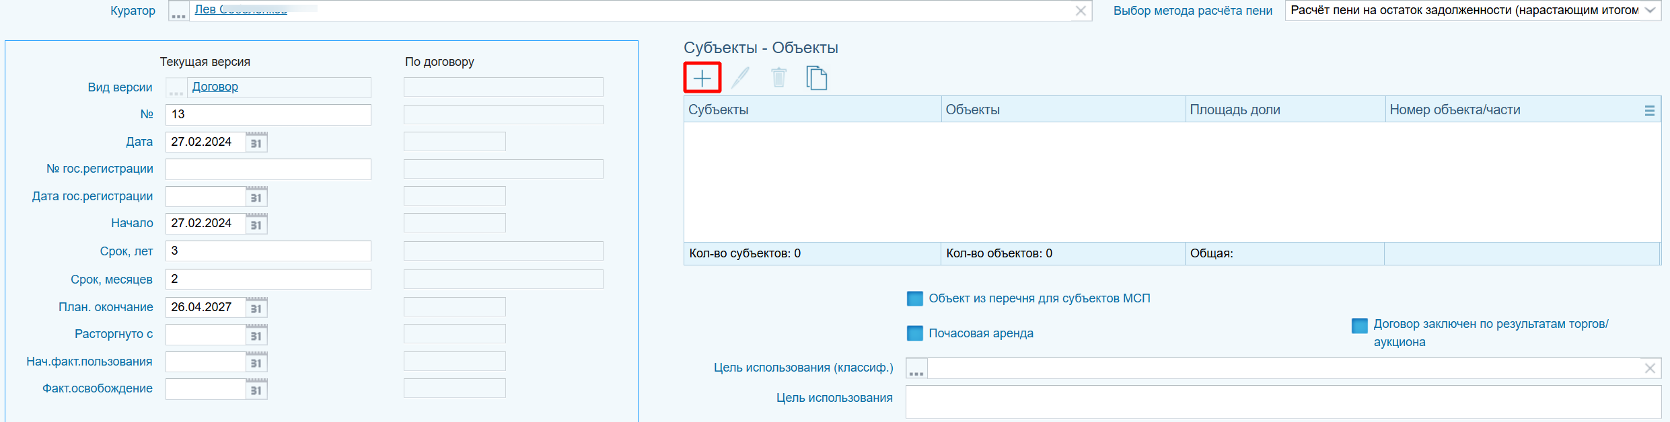Expand Выбор метода расчёта пени dropdown
Viewport: 1670px width, 422px height.
[1650, 11]
